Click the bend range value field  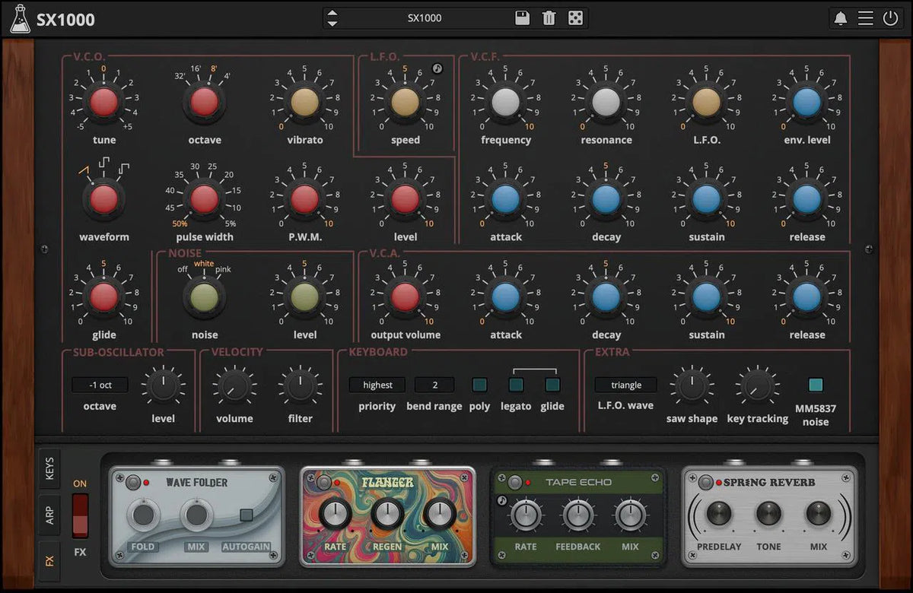(x=434, y=385)
